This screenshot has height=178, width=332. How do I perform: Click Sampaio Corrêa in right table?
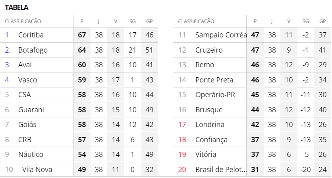221,35
